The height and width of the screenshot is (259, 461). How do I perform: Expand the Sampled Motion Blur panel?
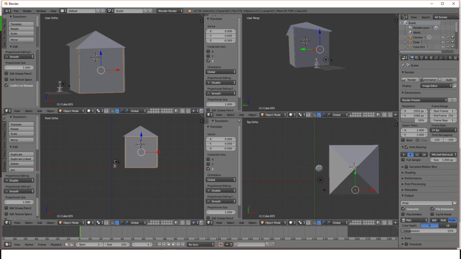click(423, 167)
